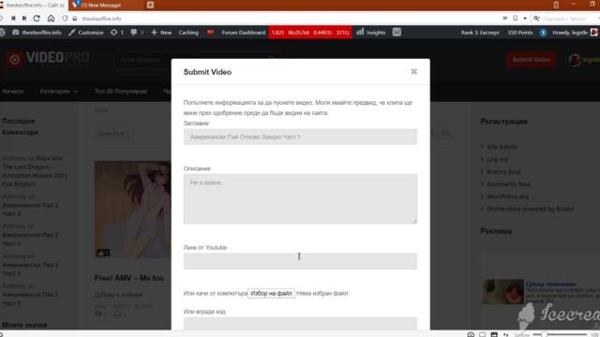600x337 pixels.
Task: Click the mail envelope icon in admin bar
Action: (397, 33)
